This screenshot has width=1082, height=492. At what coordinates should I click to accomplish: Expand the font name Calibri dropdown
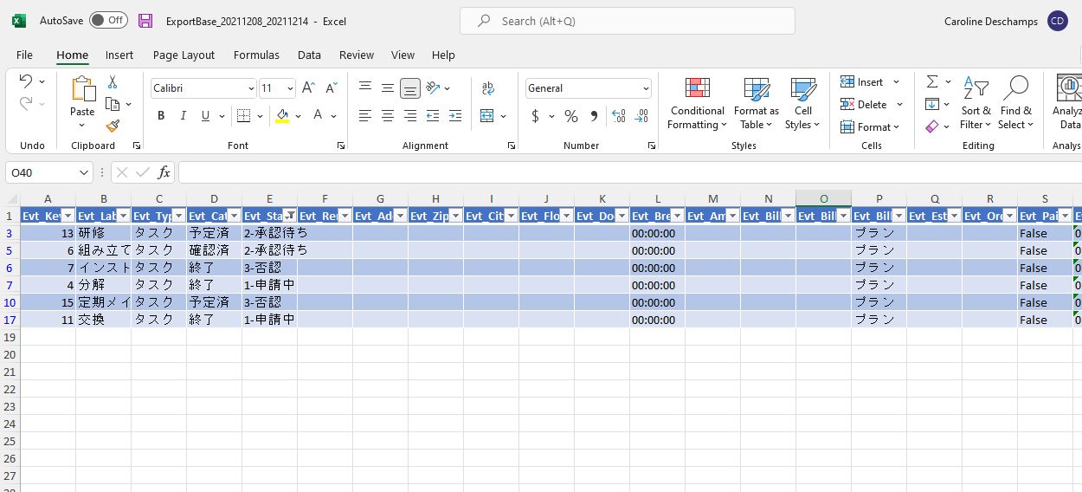click(x=251, y=88)
